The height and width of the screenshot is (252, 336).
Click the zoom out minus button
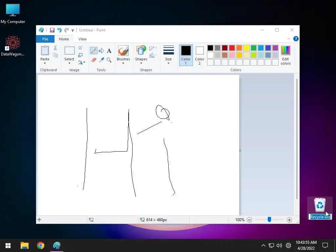click(249, 220)
